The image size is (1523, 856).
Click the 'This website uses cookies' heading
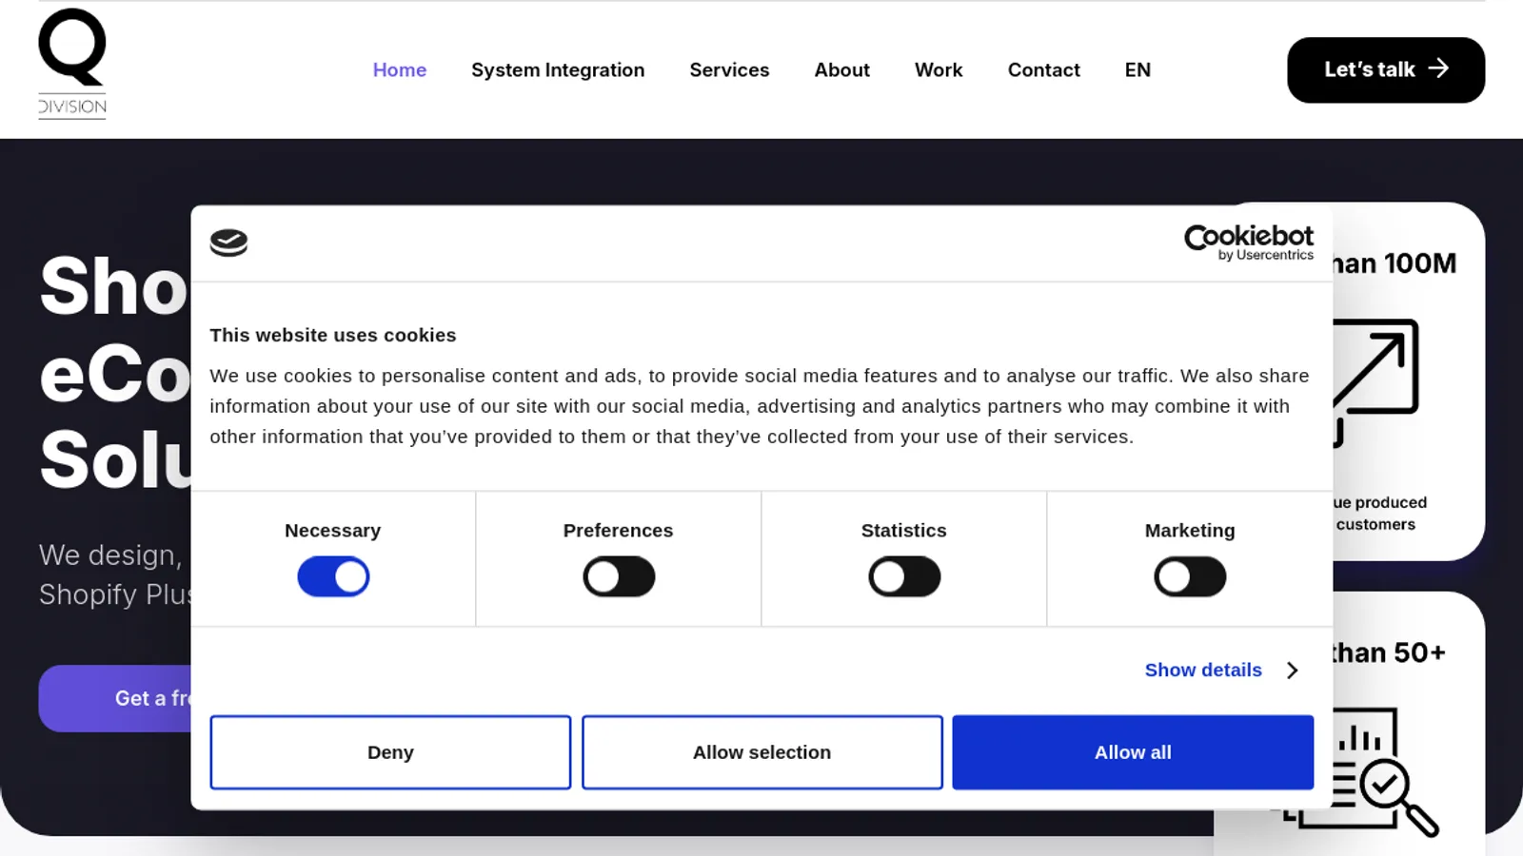click(x=333, y=335)
